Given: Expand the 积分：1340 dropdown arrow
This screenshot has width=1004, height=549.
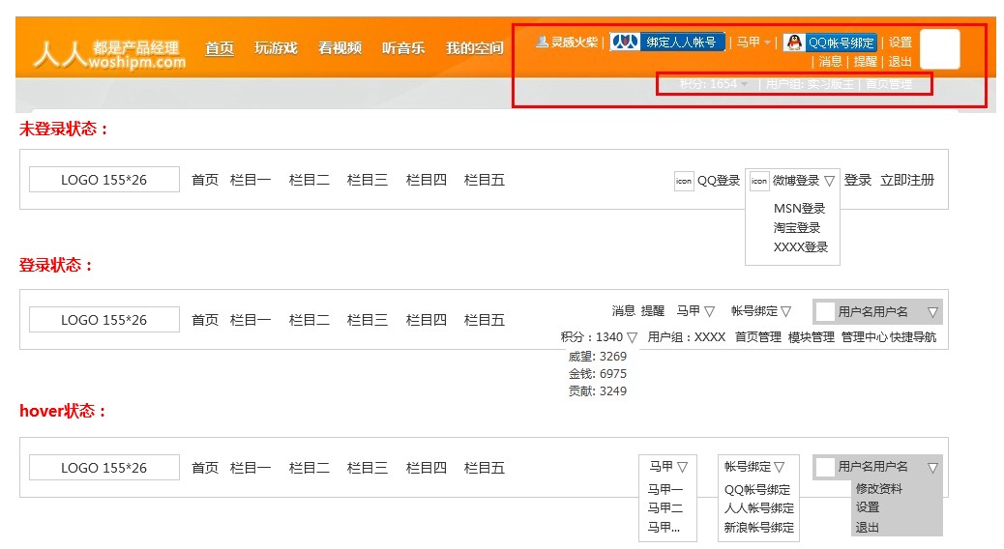Looking at the screenshot, I should [632, 337].
